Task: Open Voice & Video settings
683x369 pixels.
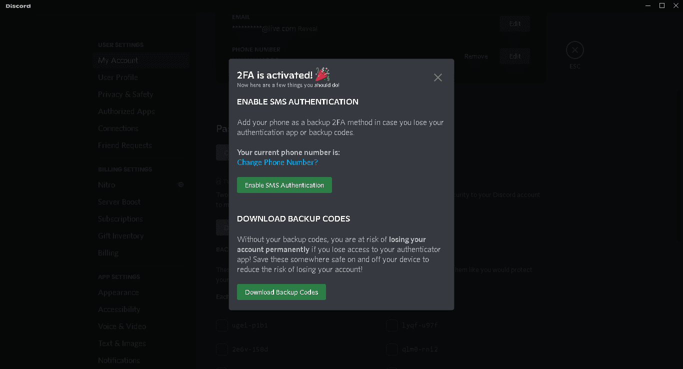Action: tap(122, 326)
